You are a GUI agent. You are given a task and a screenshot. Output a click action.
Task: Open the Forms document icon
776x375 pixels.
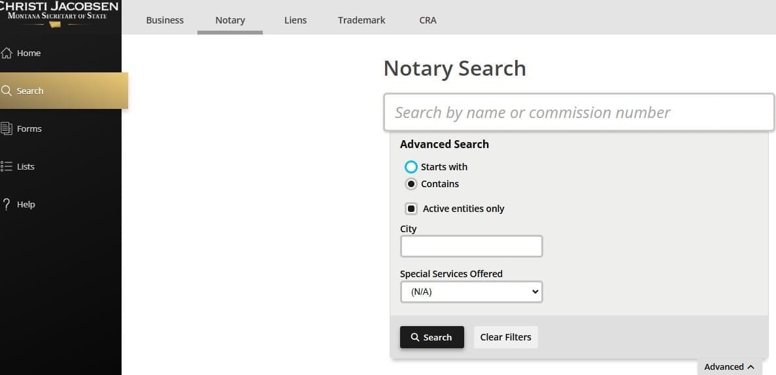(7, 128)
